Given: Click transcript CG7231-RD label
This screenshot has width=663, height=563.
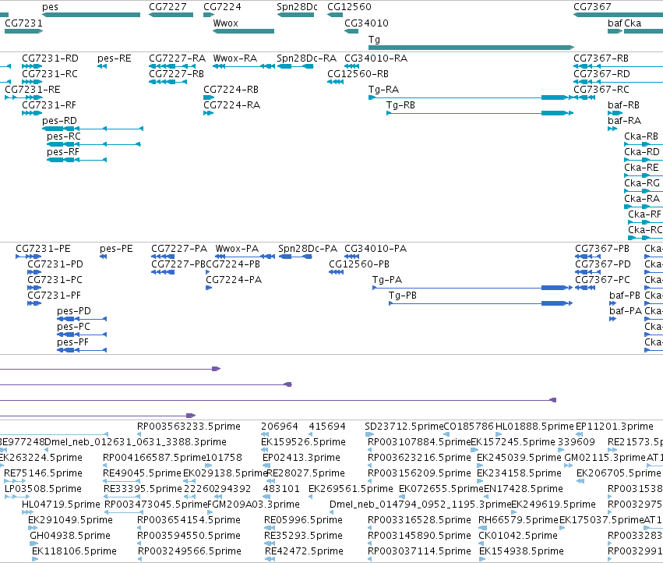Looking at the screenshot, I should click(50, 58).
